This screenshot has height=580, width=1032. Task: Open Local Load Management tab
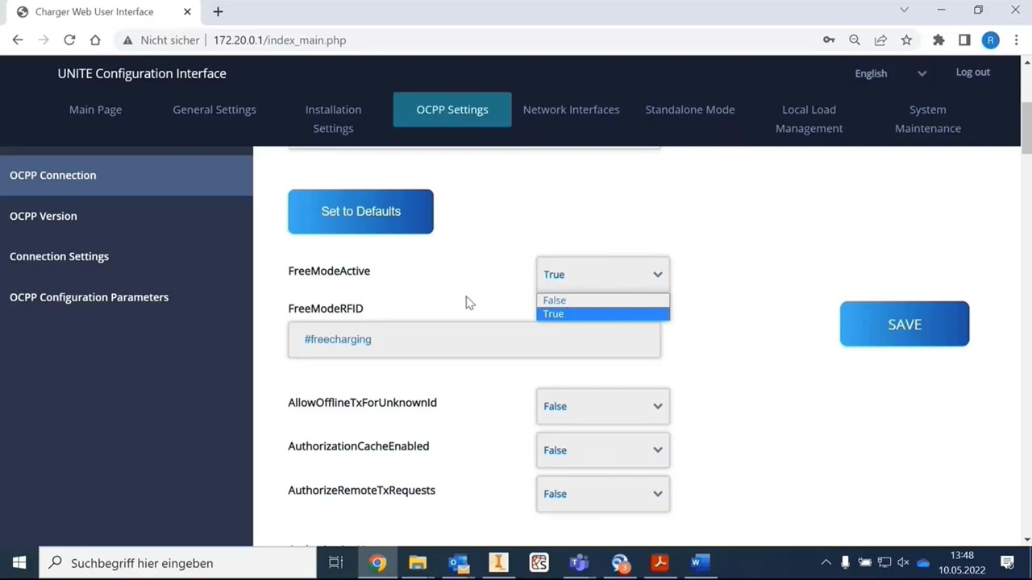point(809,118)
